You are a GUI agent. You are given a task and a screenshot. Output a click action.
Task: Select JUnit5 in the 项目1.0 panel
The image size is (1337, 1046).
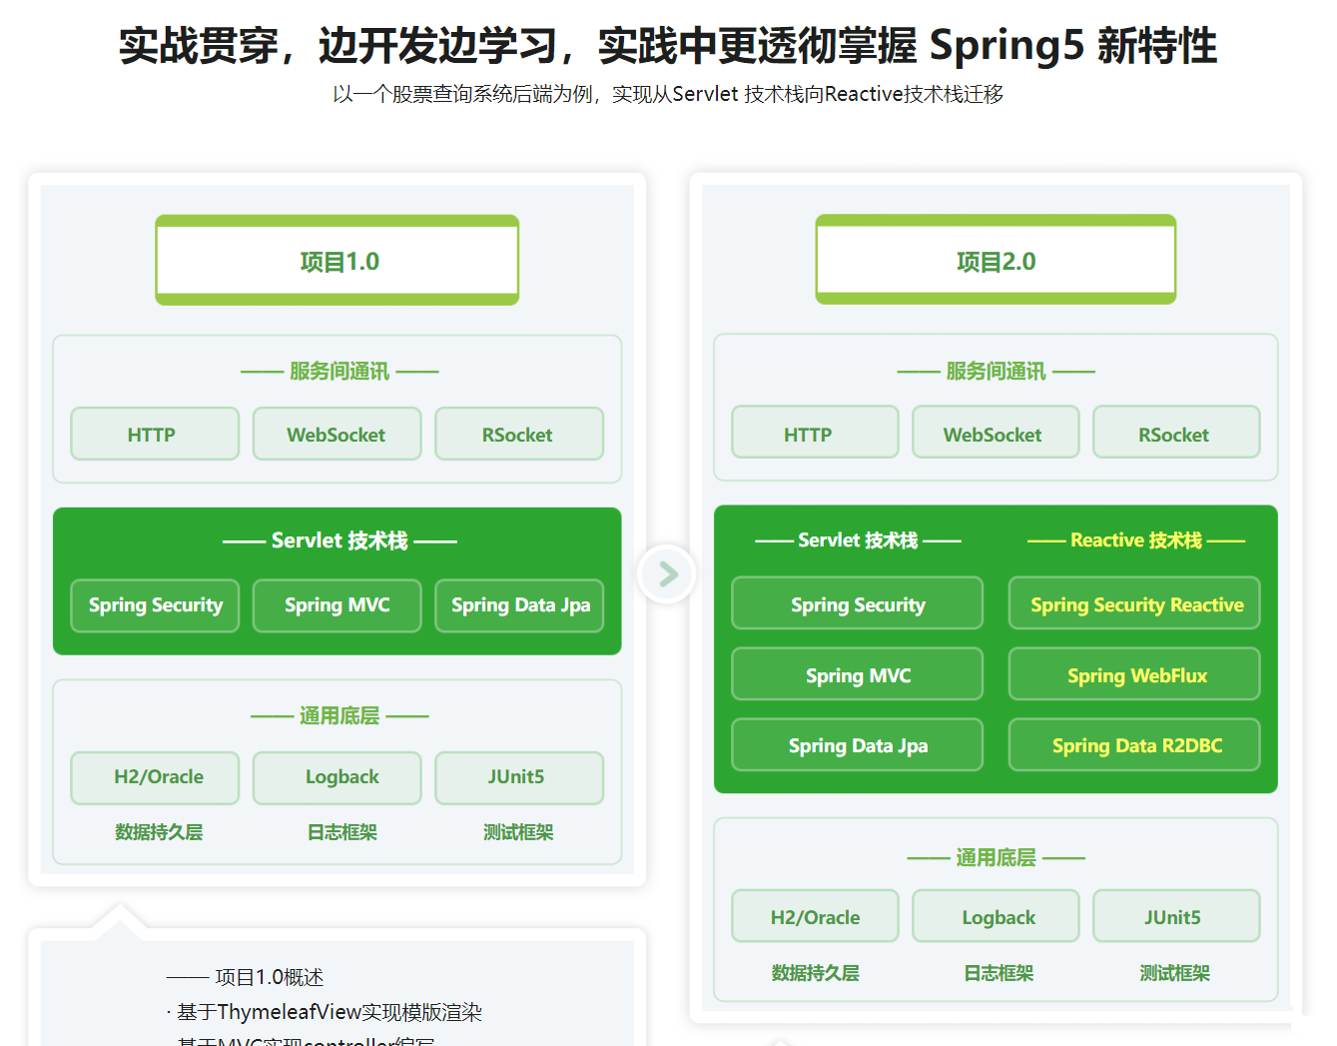518,777
